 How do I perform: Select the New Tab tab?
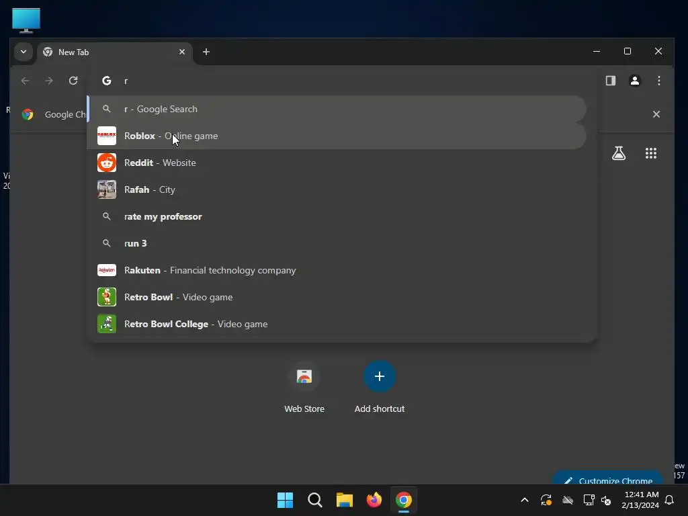tap(114, 52)
